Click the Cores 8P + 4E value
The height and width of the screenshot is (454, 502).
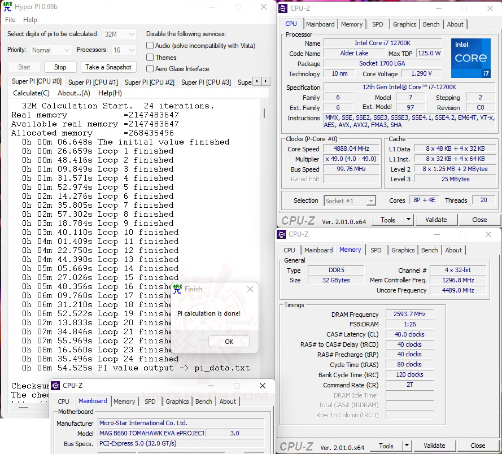click(424, 200)
